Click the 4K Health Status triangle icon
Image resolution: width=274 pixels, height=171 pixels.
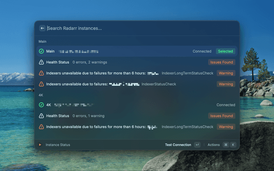coord(41,116)
